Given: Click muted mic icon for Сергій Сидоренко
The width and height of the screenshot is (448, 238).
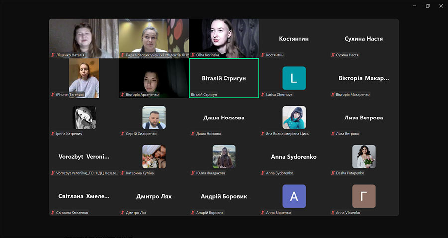Looking at the screenshot, I should pyautogui.click(x=122, y=134).
